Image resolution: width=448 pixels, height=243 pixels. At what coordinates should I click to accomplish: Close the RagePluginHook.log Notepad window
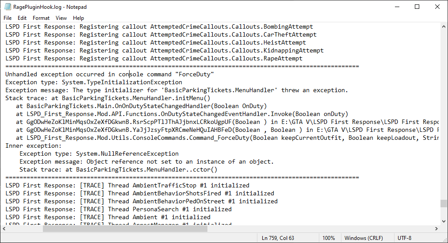(437, 7)
